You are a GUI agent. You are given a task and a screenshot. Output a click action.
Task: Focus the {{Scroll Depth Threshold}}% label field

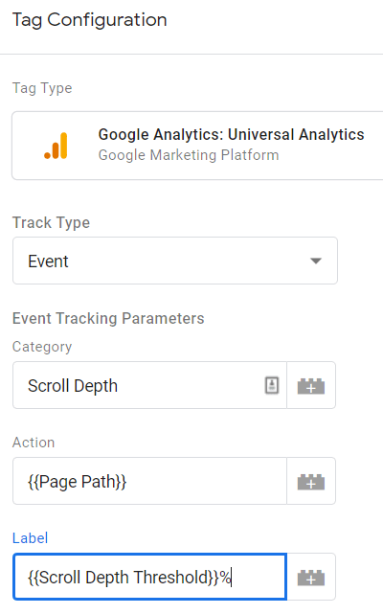[149, 577]
